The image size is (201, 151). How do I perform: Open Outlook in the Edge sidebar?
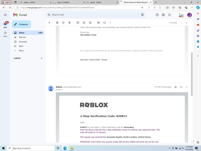(x=198, y=41)
